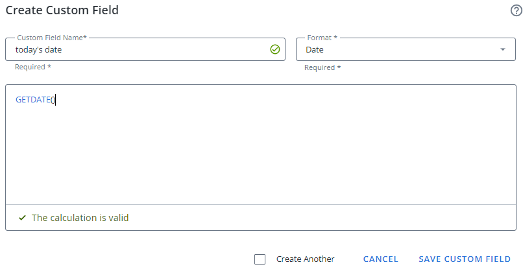The height and width of the screenshot is (271, 523).
Task: Click the Custom Field Name* label
Action: [52, 38]
